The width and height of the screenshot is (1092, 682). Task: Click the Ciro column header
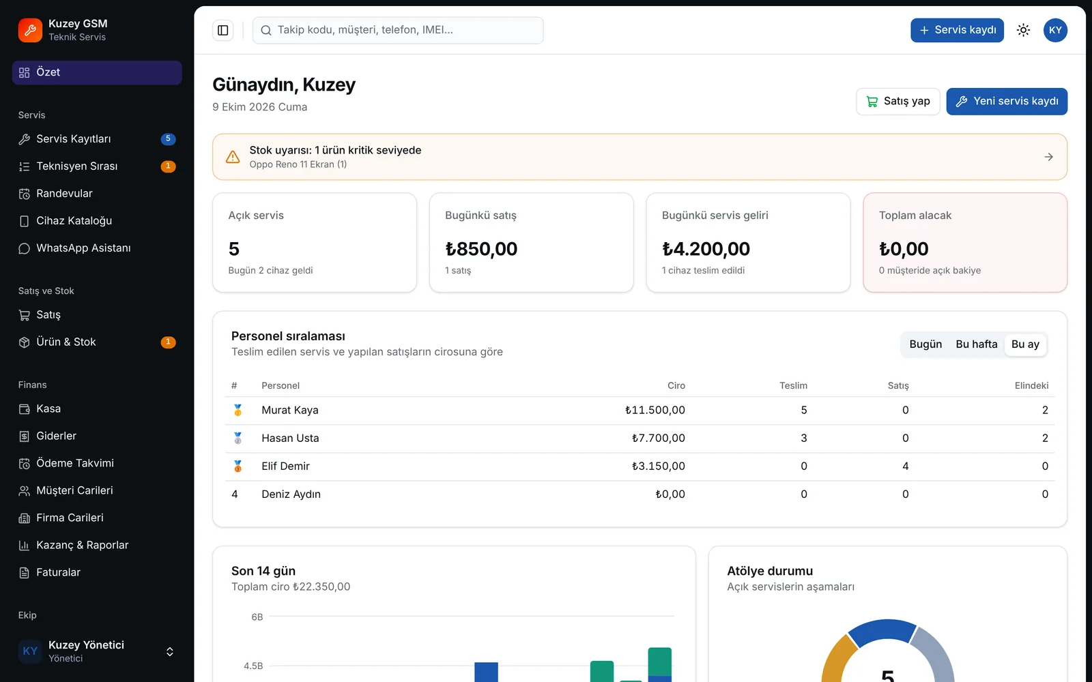pyautogui.click(x=676, y=385)
